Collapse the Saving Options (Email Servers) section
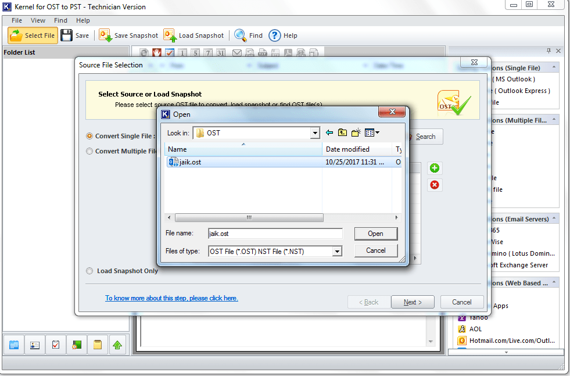 pyautogui.click(x=554, y=219)
